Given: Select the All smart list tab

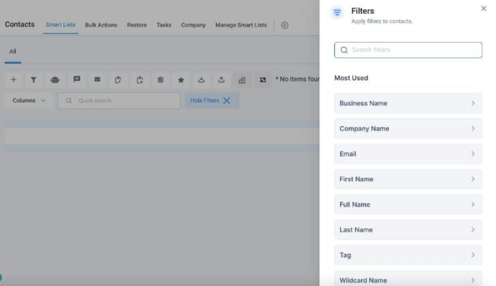Looking at the screenshot, I should (13, 52).
